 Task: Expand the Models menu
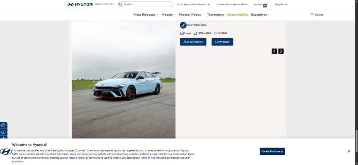(169, 15)
